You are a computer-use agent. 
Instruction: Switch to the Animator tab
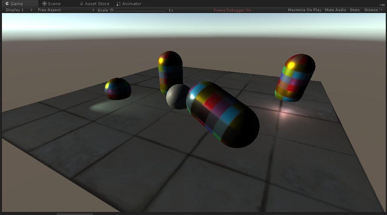(x=129, y=4)
